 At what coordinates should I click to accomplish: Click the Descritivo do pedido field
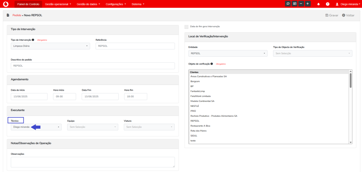(x=93, y=66)
